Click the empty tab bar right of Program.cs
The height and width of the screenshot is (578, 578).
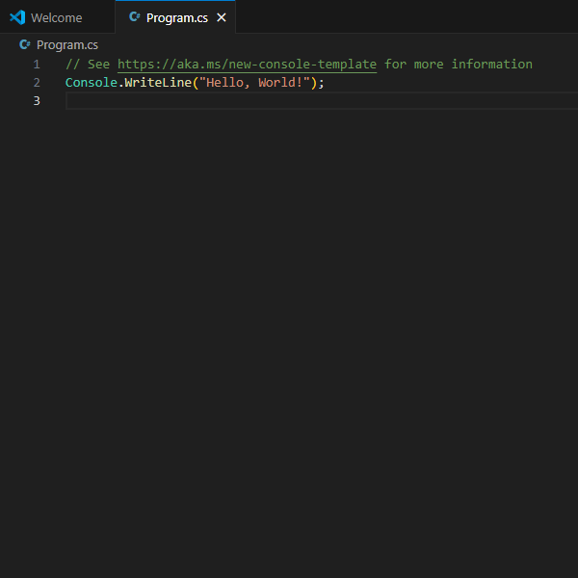coord(405,17)
